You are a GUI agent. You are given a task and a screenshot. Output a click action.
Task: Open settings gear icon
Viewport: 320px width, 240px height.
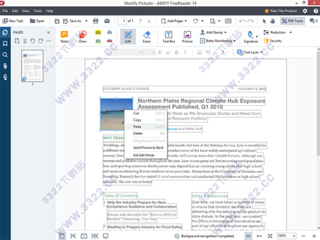305,11
